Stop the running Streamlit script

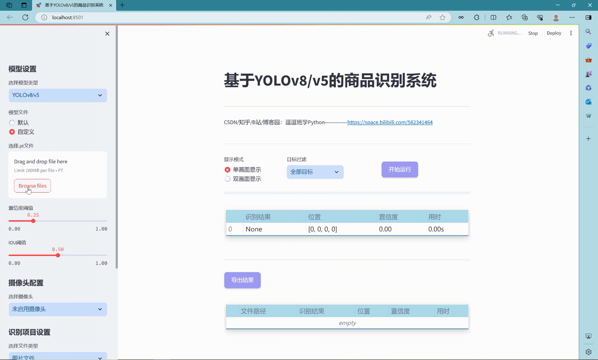point(533,33)
